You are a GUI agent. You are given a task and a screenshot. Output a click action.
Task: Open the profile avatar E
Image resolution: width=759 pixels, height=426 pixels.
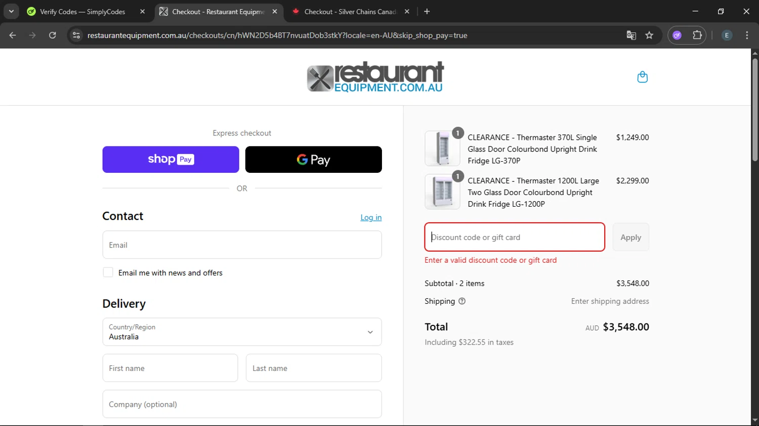click(x=727, y=35)
